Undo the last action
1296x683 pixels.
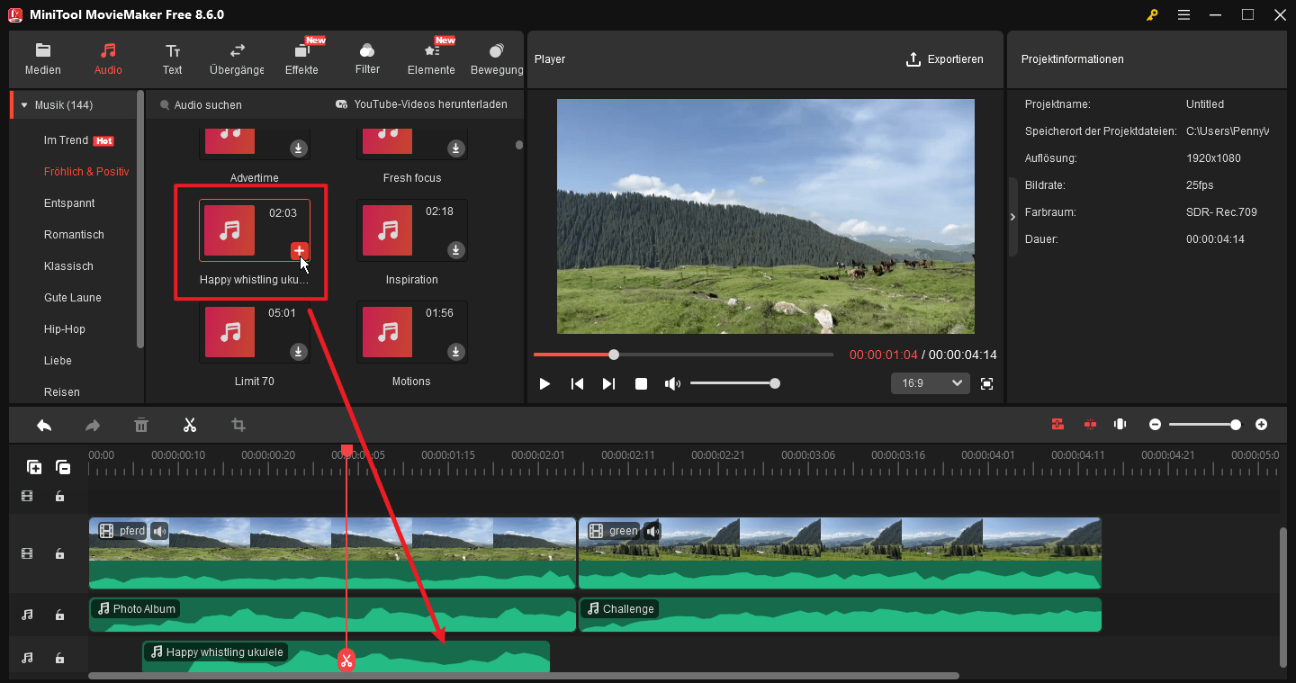click(x=43, y=424)
